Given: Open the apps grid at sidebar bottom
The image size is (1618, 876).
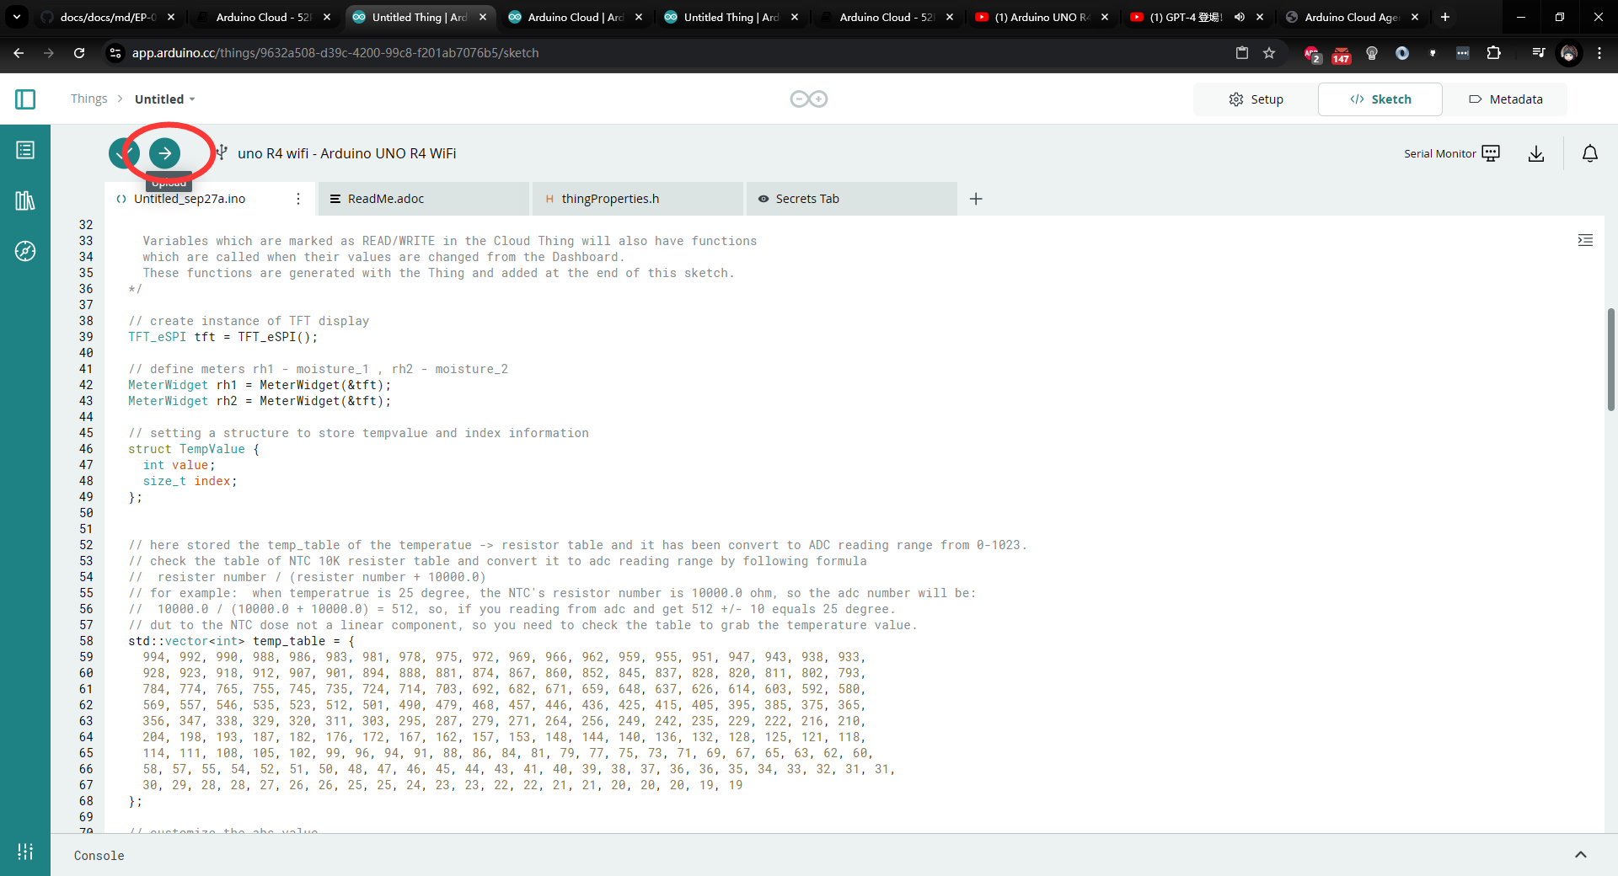Looking at the screenshot, I should tap(25, 852).
